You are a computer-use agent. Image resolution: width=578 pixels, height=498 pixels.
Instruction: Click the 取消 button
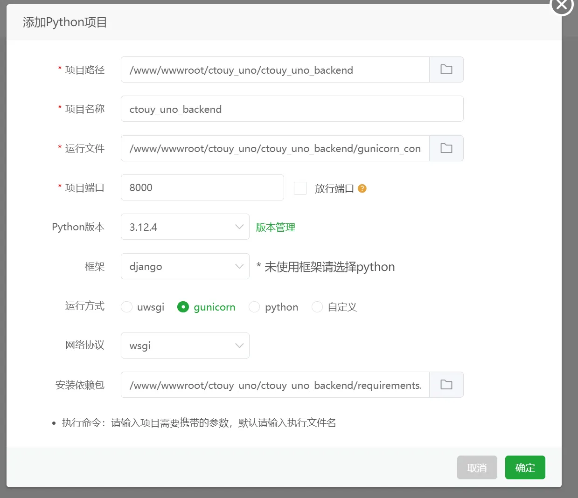coord(477,467)
